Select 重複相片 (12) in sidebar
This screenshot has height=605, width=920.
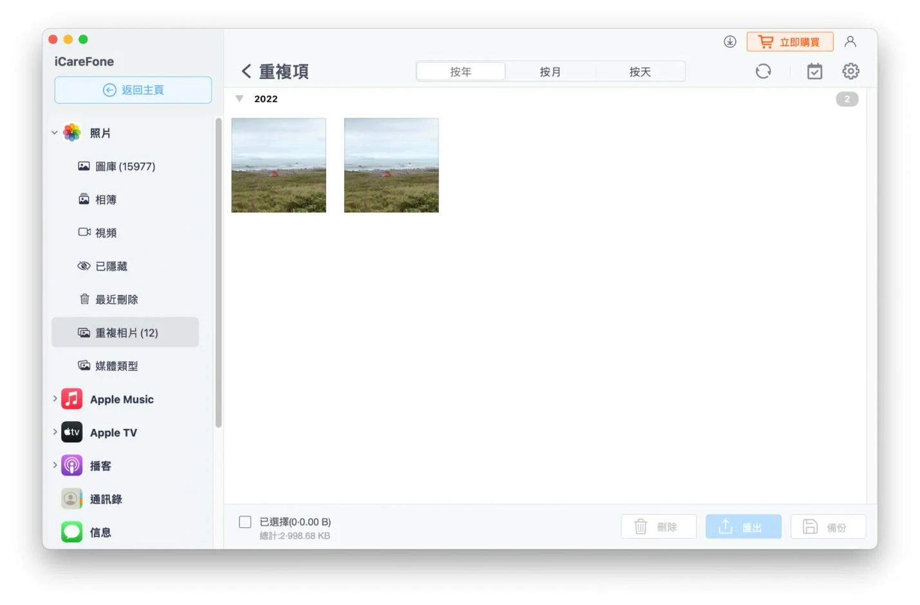pos(125,332)
